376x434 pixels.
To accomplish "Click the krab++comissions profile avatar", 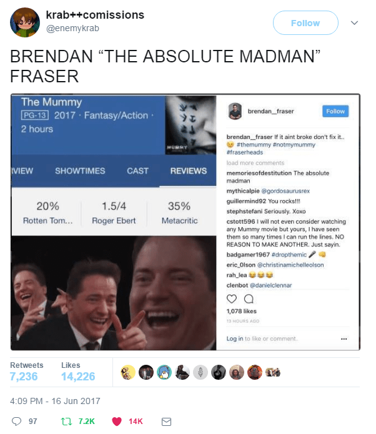I will 25,22.
